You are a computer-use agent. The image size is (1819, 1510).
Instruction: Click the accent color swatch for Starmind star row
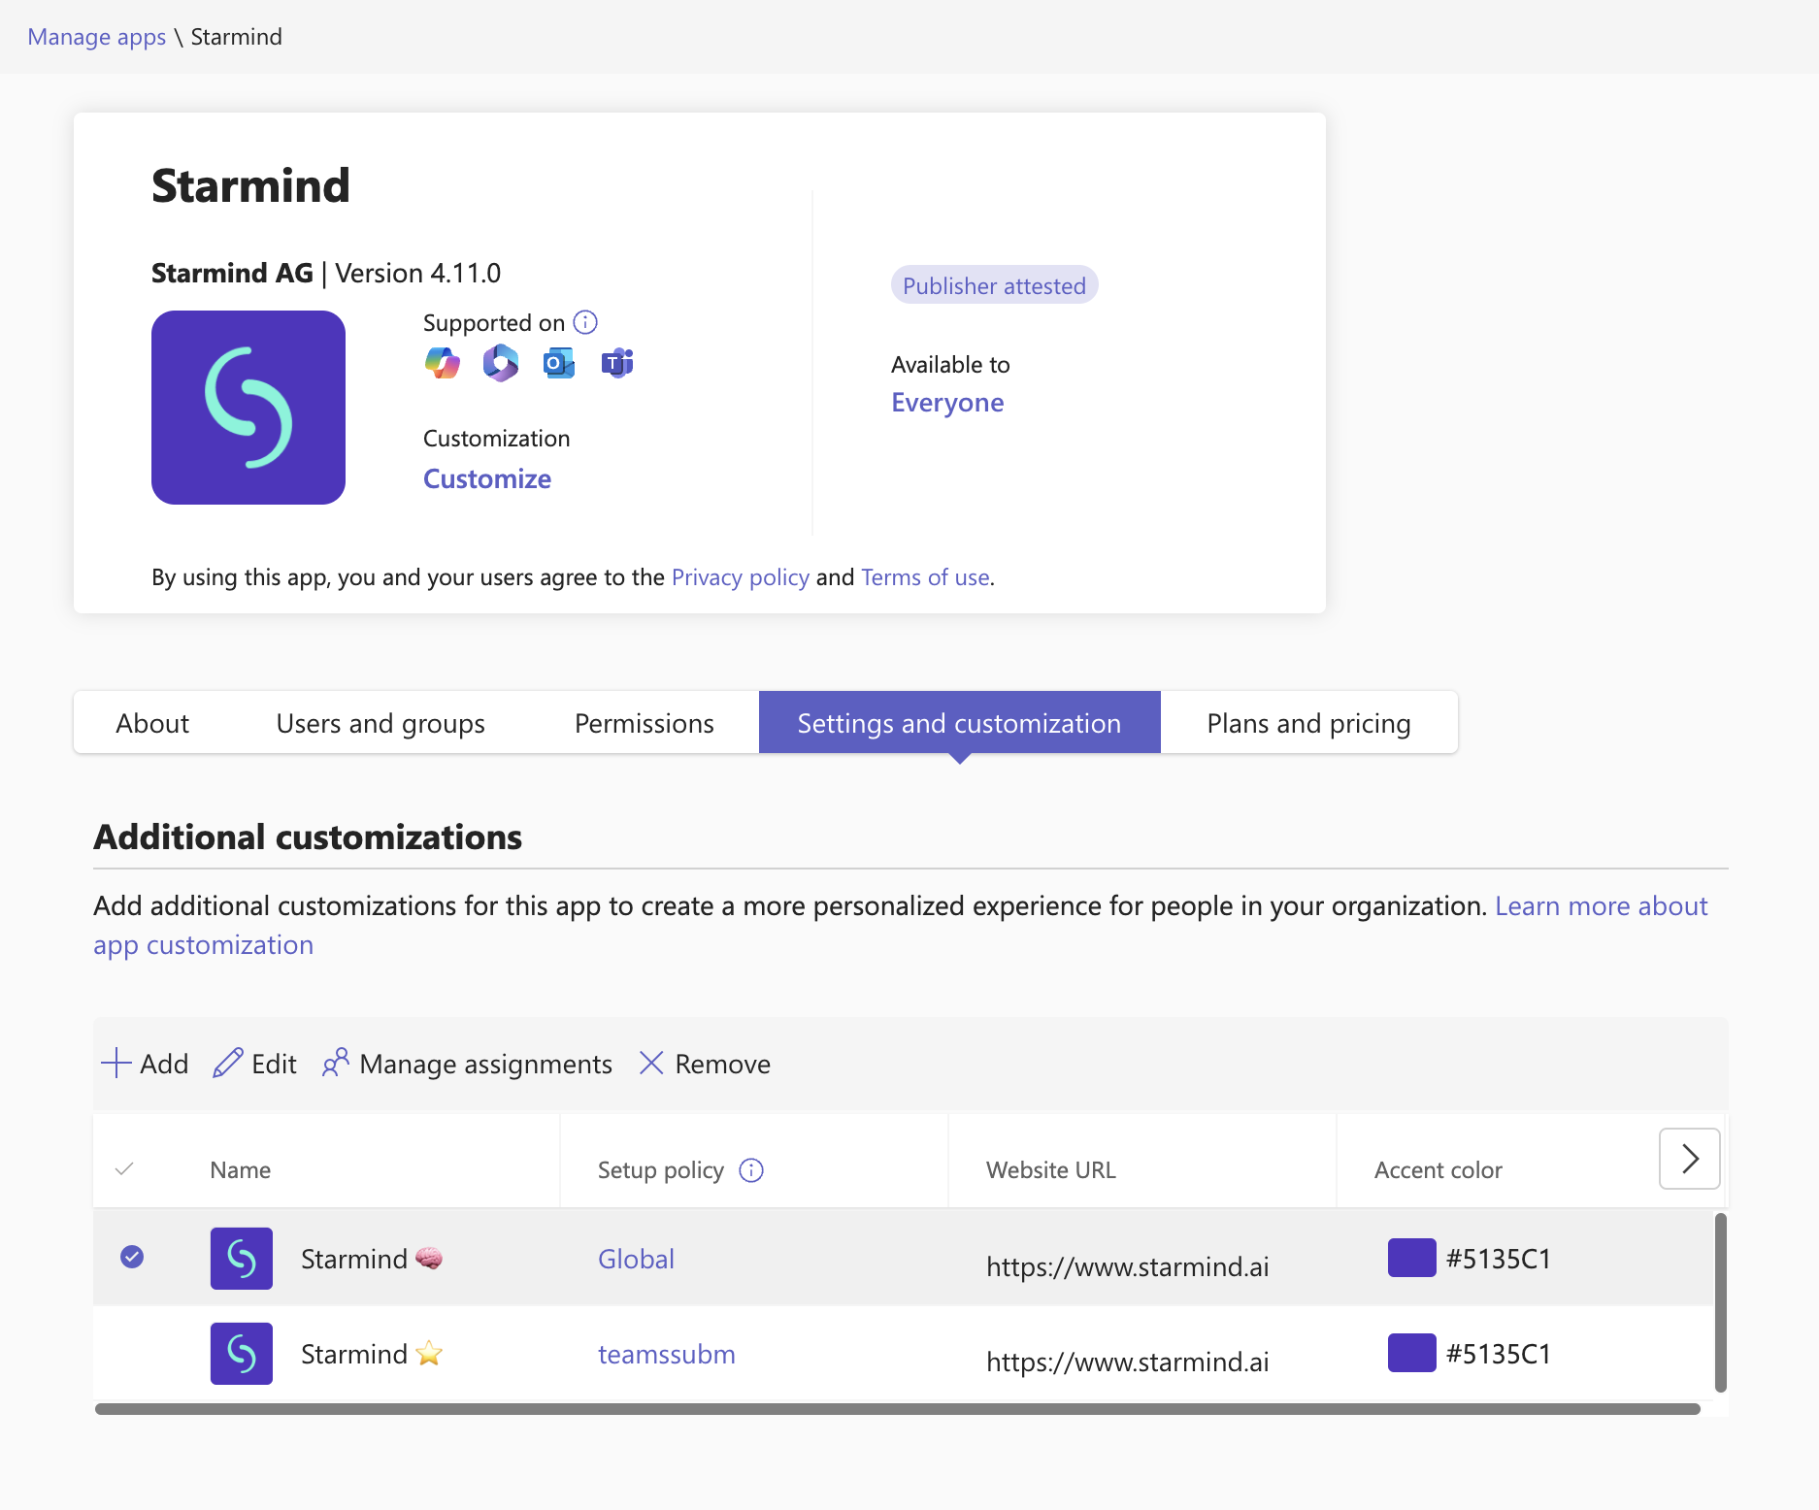[1412, 1353]
